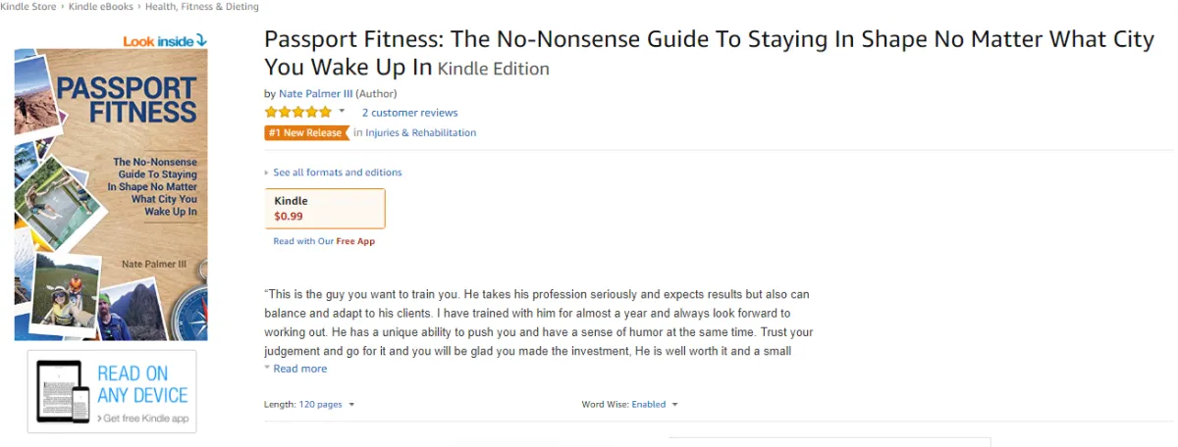The width and height of the screenshot is (1178, 447).
Task: Expand the star rating dropdown arrow
Action: point(342,112)
